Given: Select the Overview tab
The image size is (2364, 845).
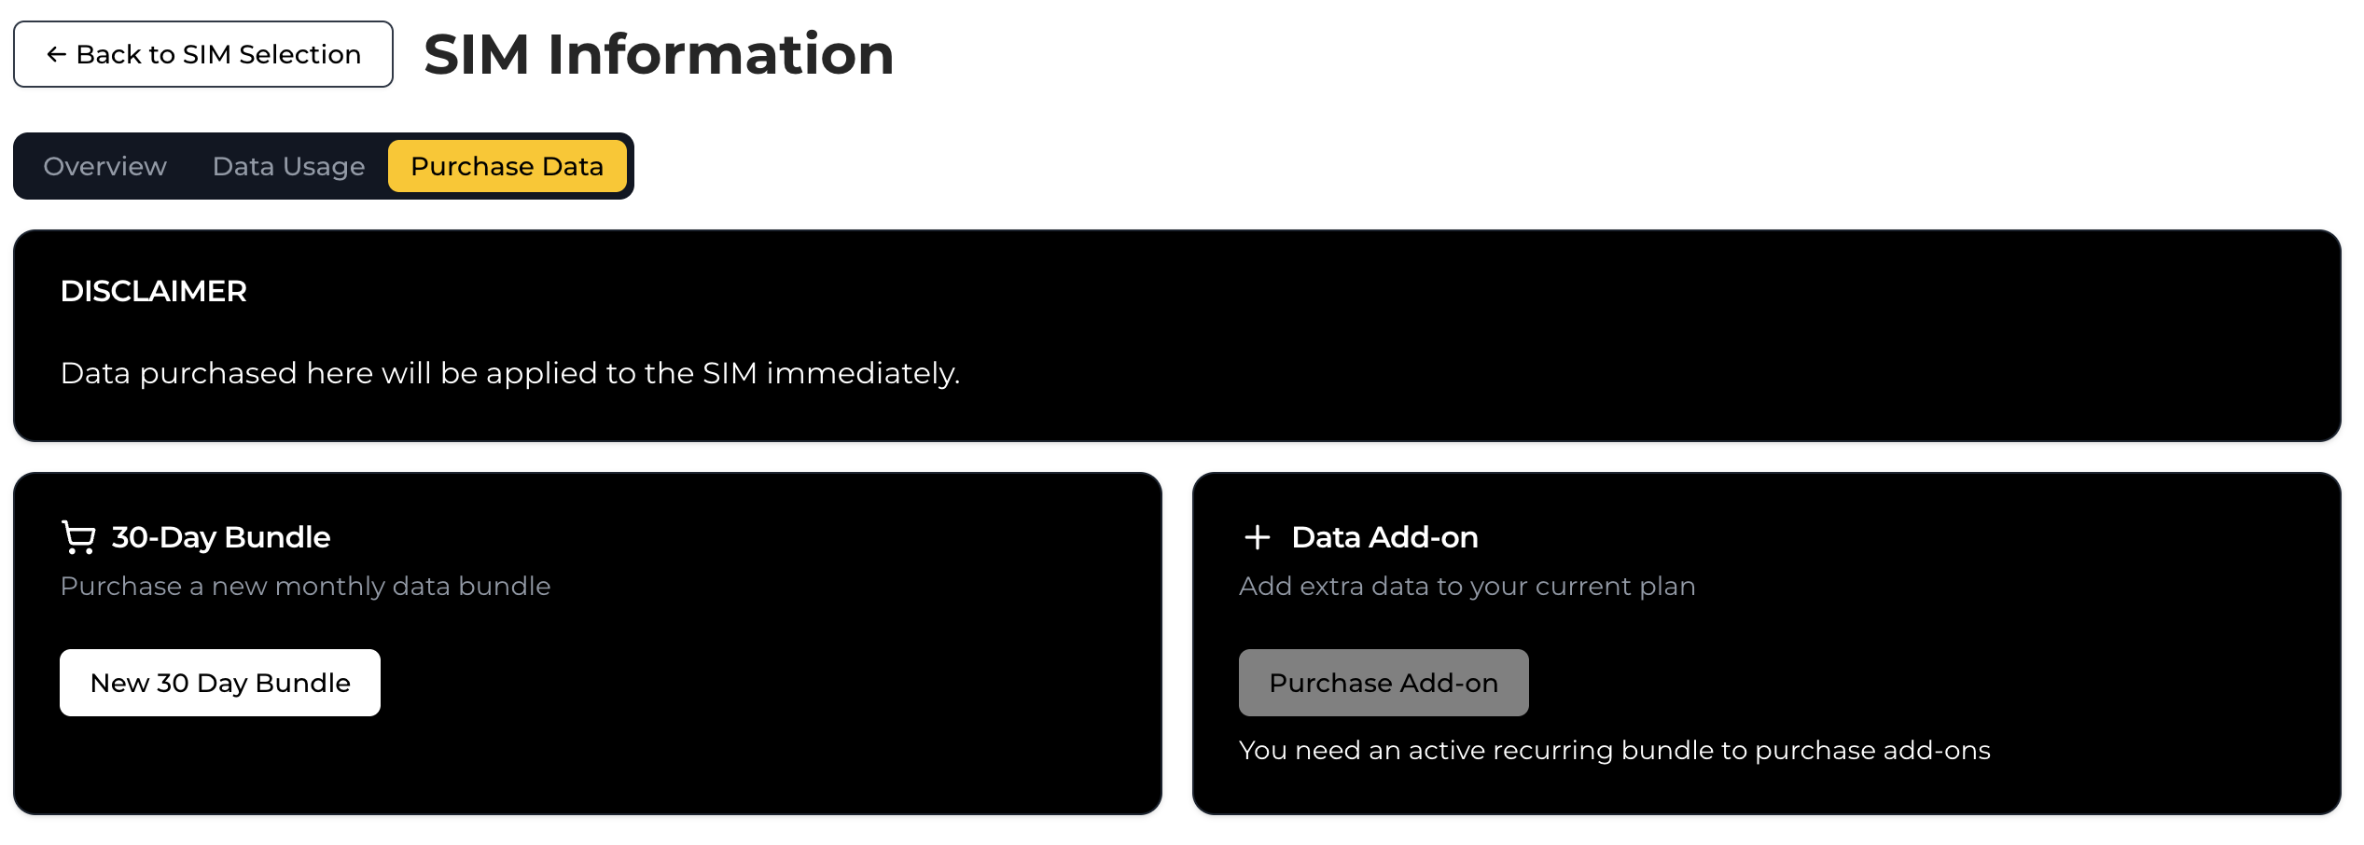Looking at the screenshot, I should pyautogui.click(x=104, y=166).
